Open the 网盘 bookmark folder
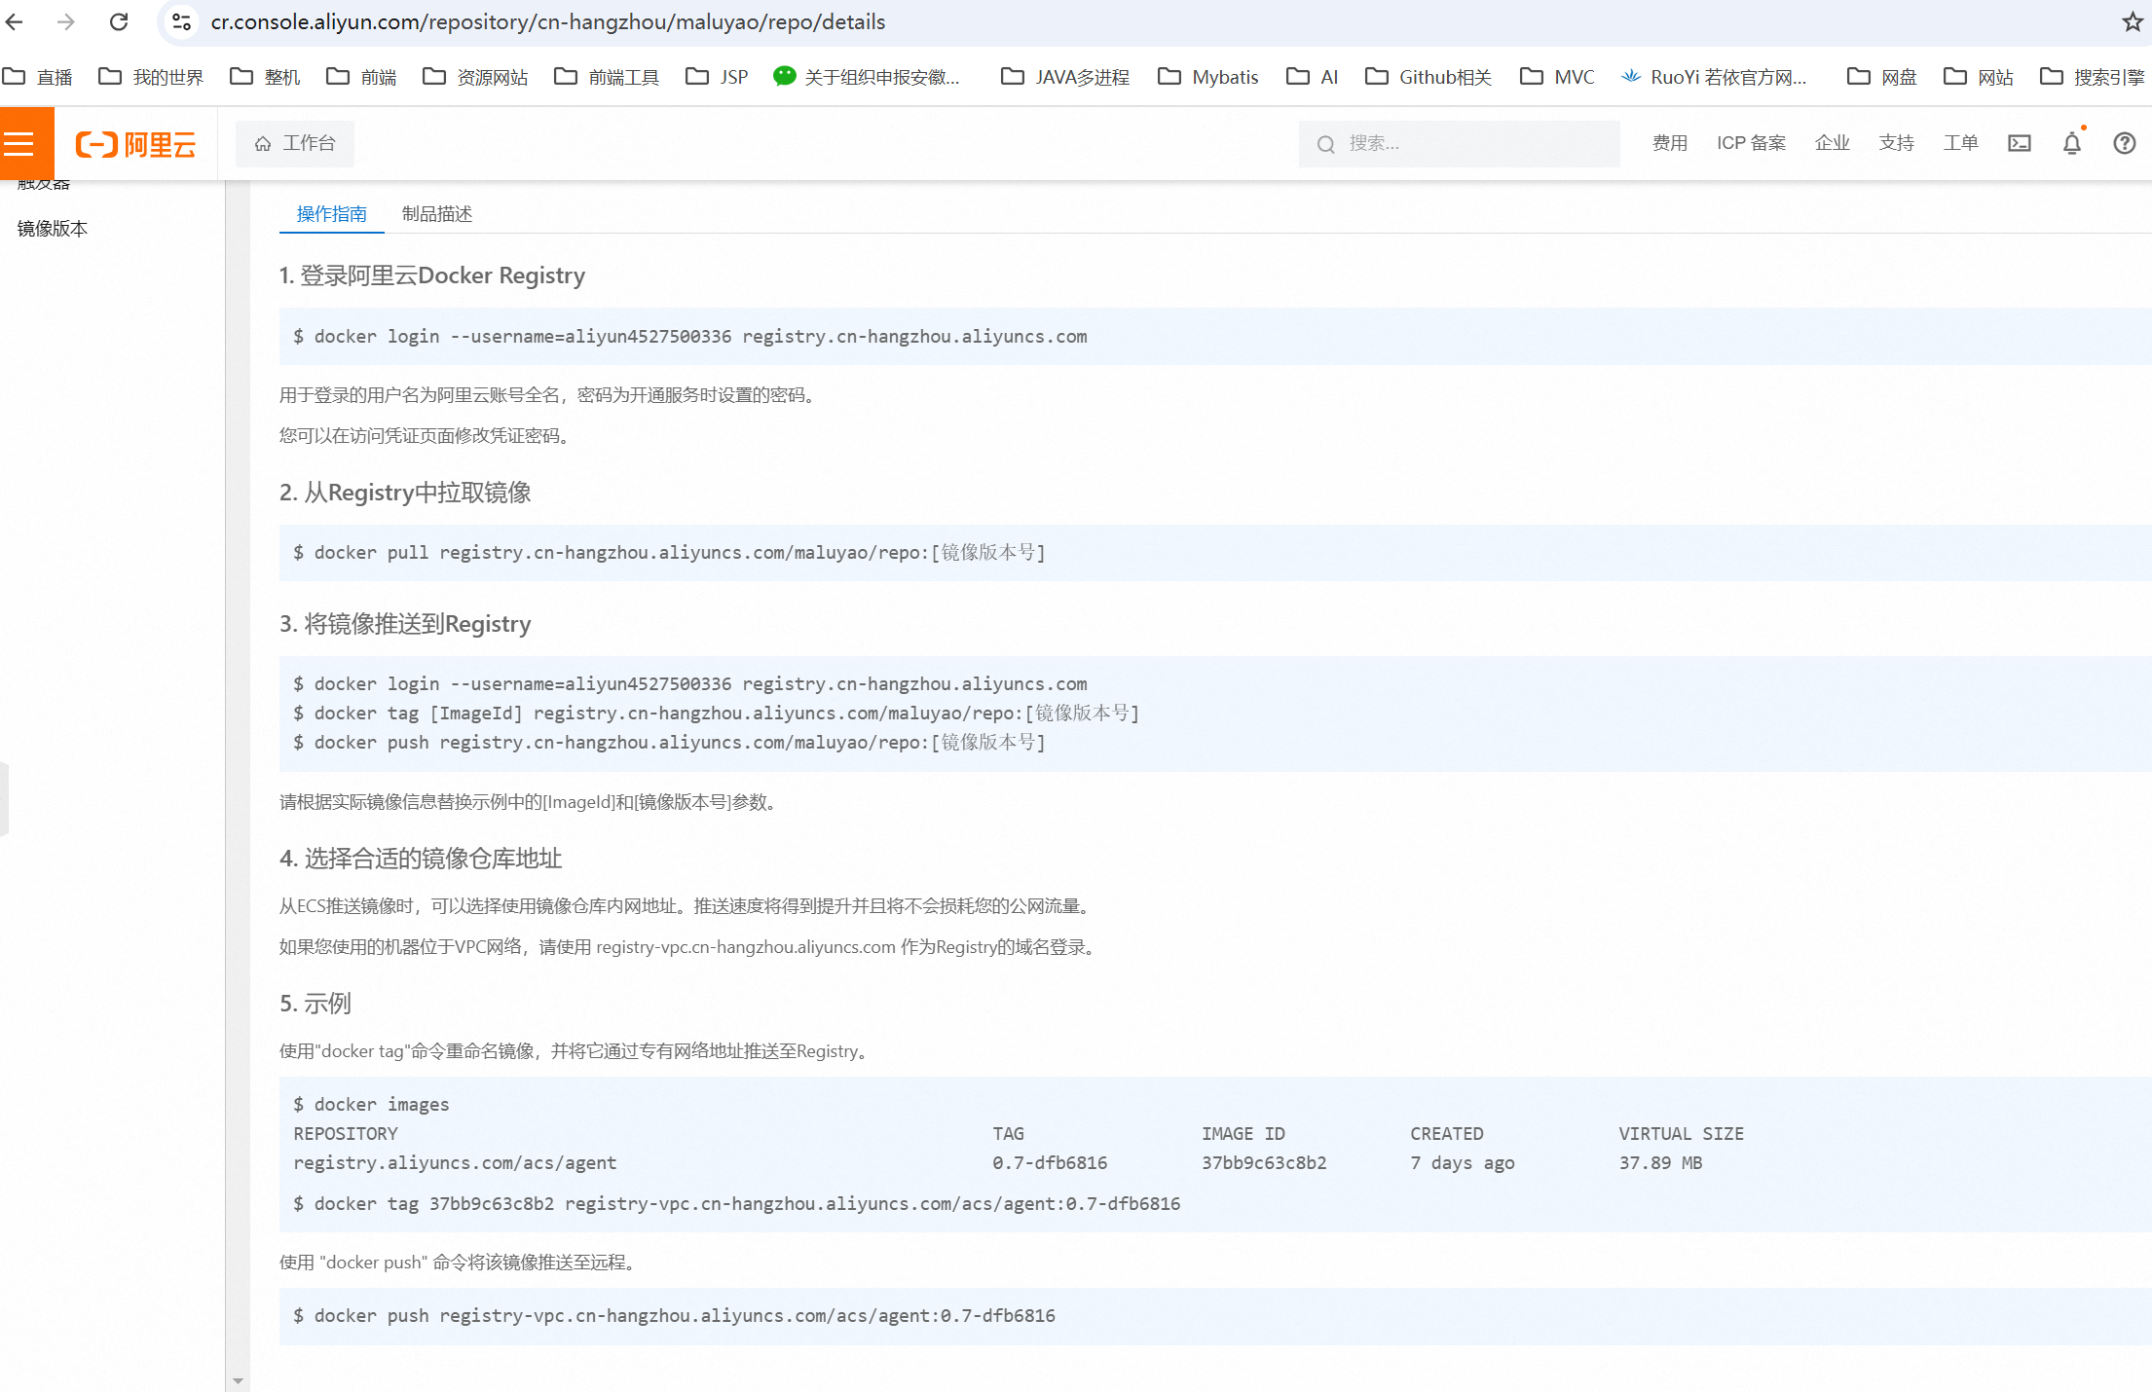This screenshot has height=1392, width=2152. [x=1882, y=77]
